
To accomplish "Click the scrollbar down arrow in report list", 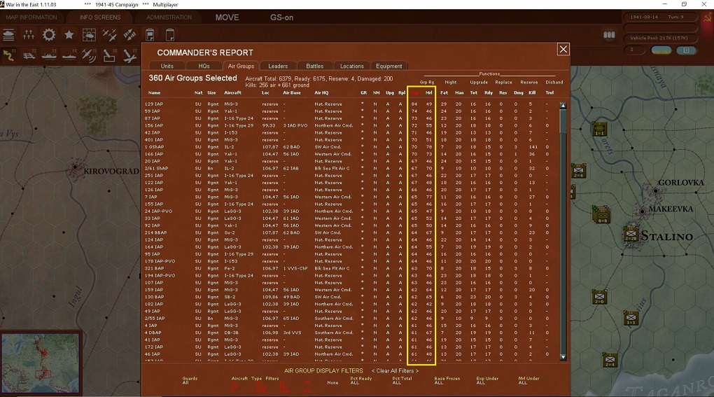I will point(563,357).
